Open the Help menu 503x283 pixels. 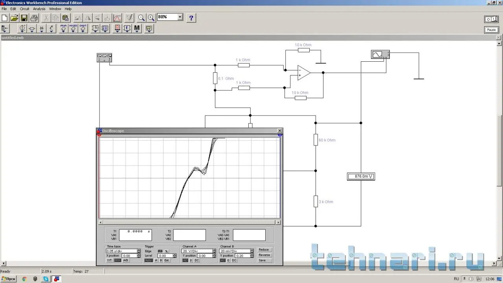point(68,9)
